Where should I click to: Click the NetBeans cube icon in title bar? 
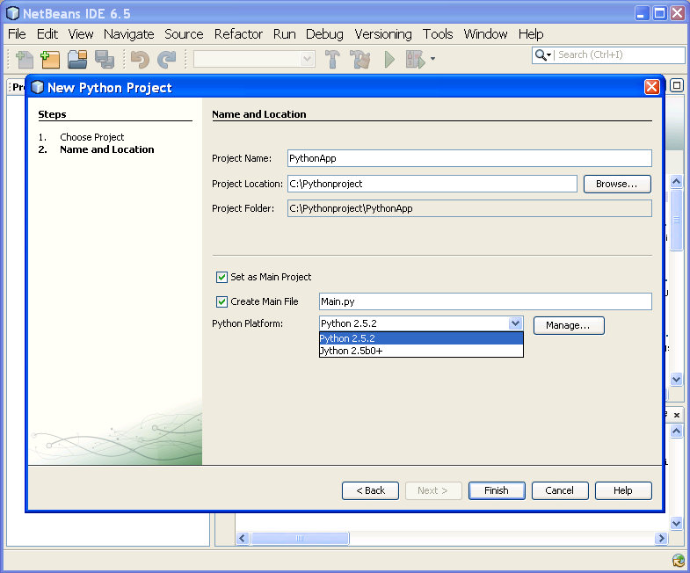(13, 13)
